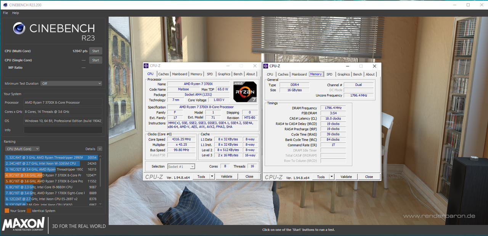488x236 pixels.
Task: Click the CAS# Latency value 18.0 clocks
Action: tap(333, 119)
